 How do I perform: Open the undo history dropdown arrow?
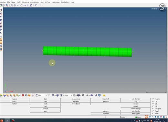point(38,5)
